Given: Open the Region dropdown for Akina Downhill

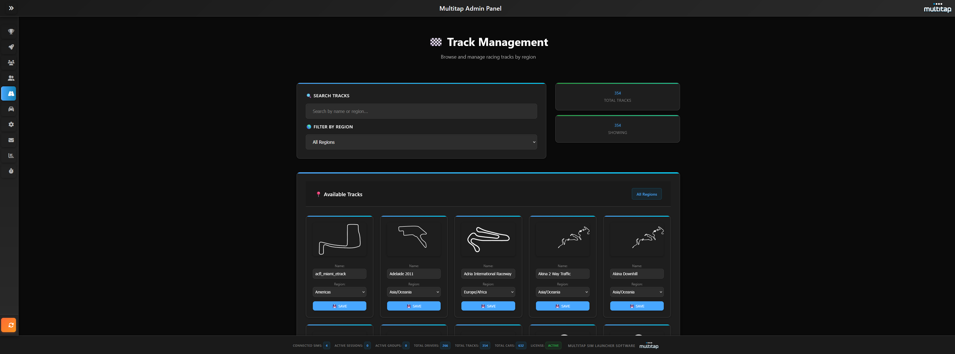Looking at the screenshot, I should coord(637,292).
